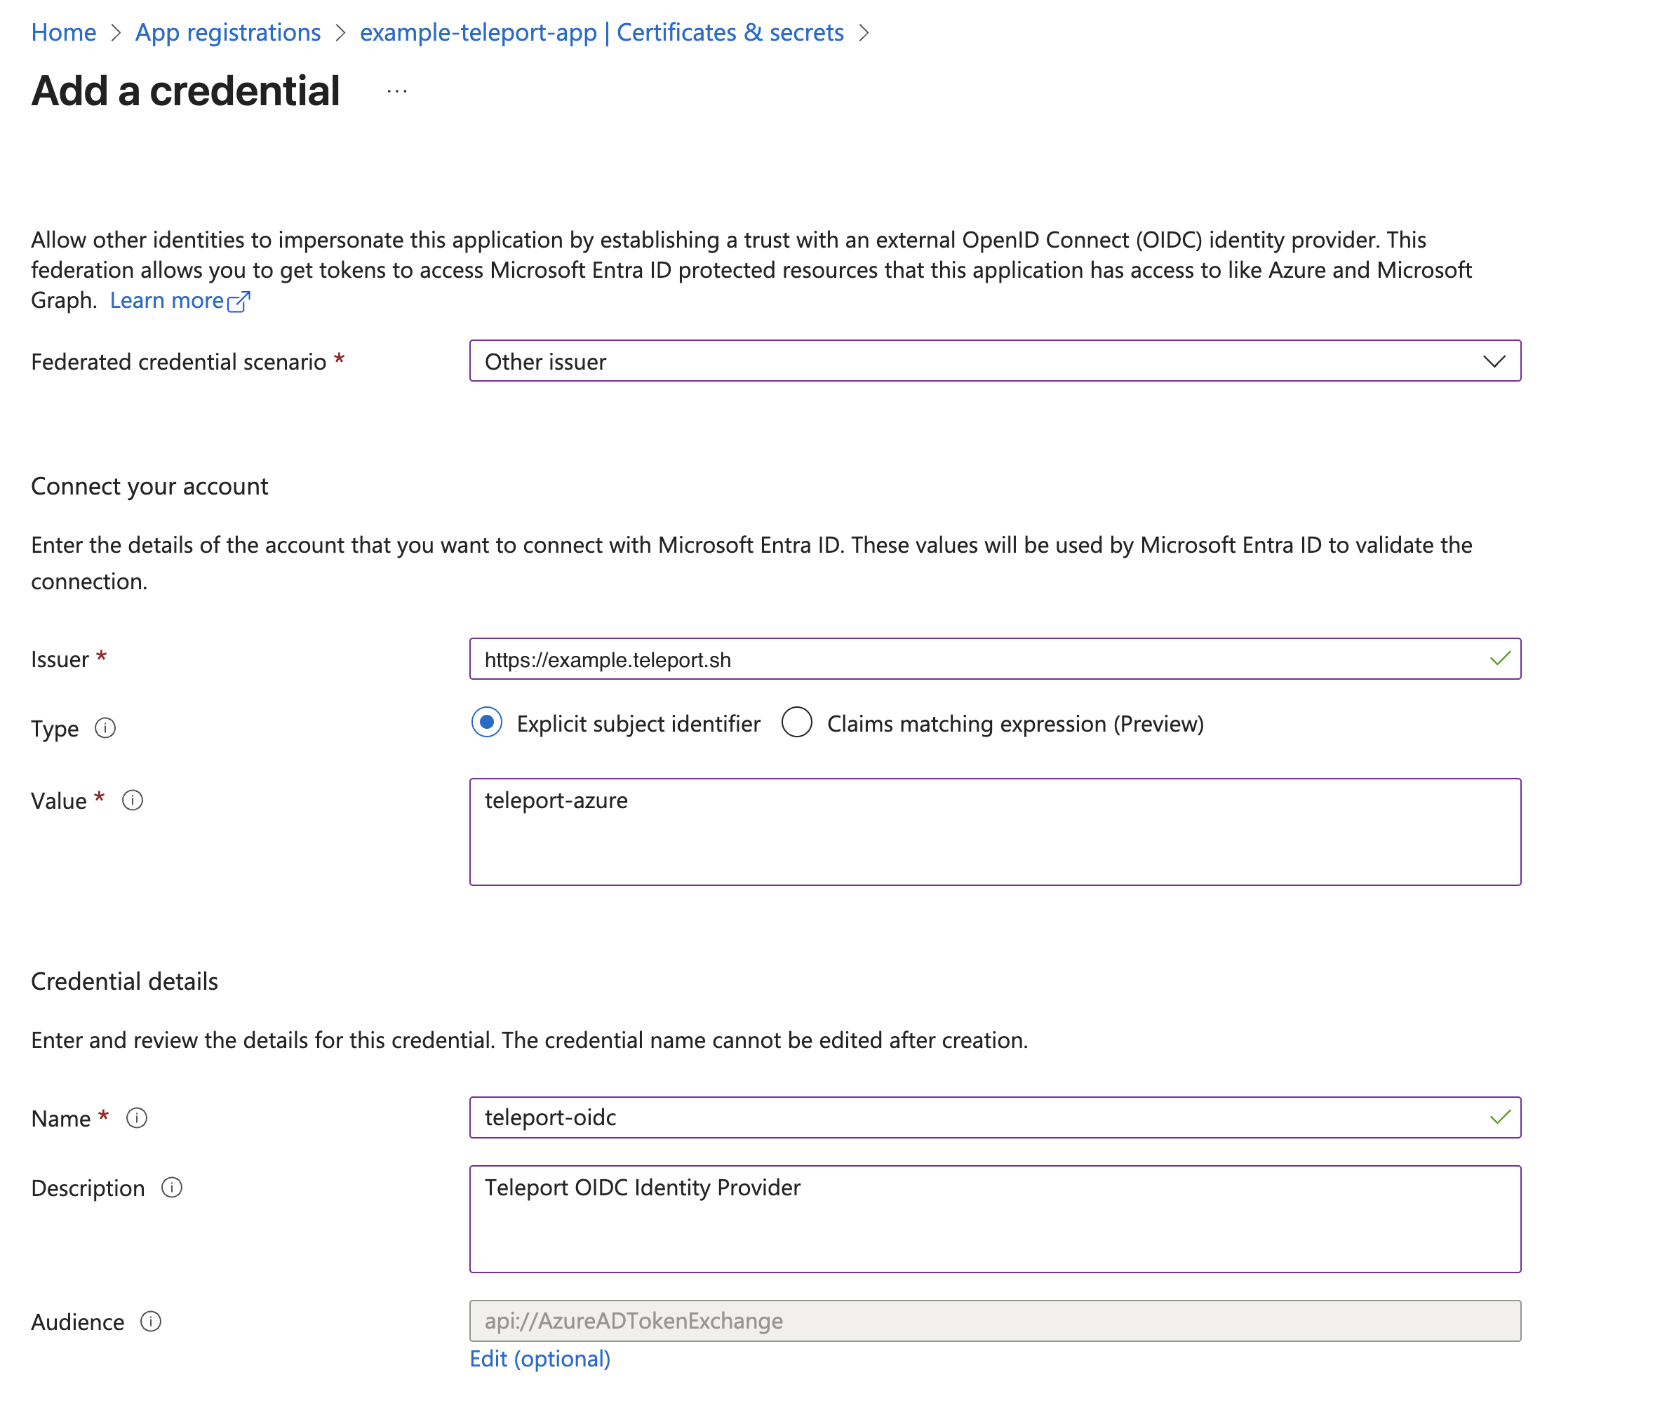1674x1417 pixels.
Task: Expand the chevron after App registrations
Action: (340, 32)
